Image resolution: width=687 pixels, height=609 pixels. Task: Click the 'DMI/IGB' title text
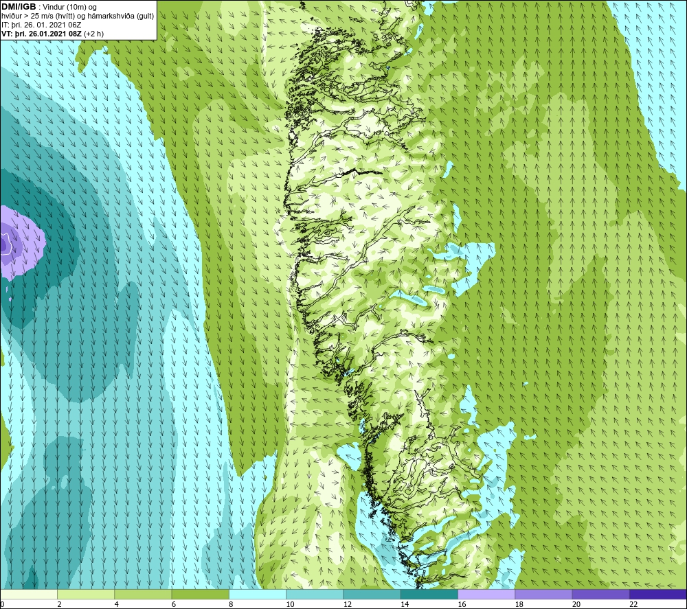pyautogui.click(x=19, y=7)
